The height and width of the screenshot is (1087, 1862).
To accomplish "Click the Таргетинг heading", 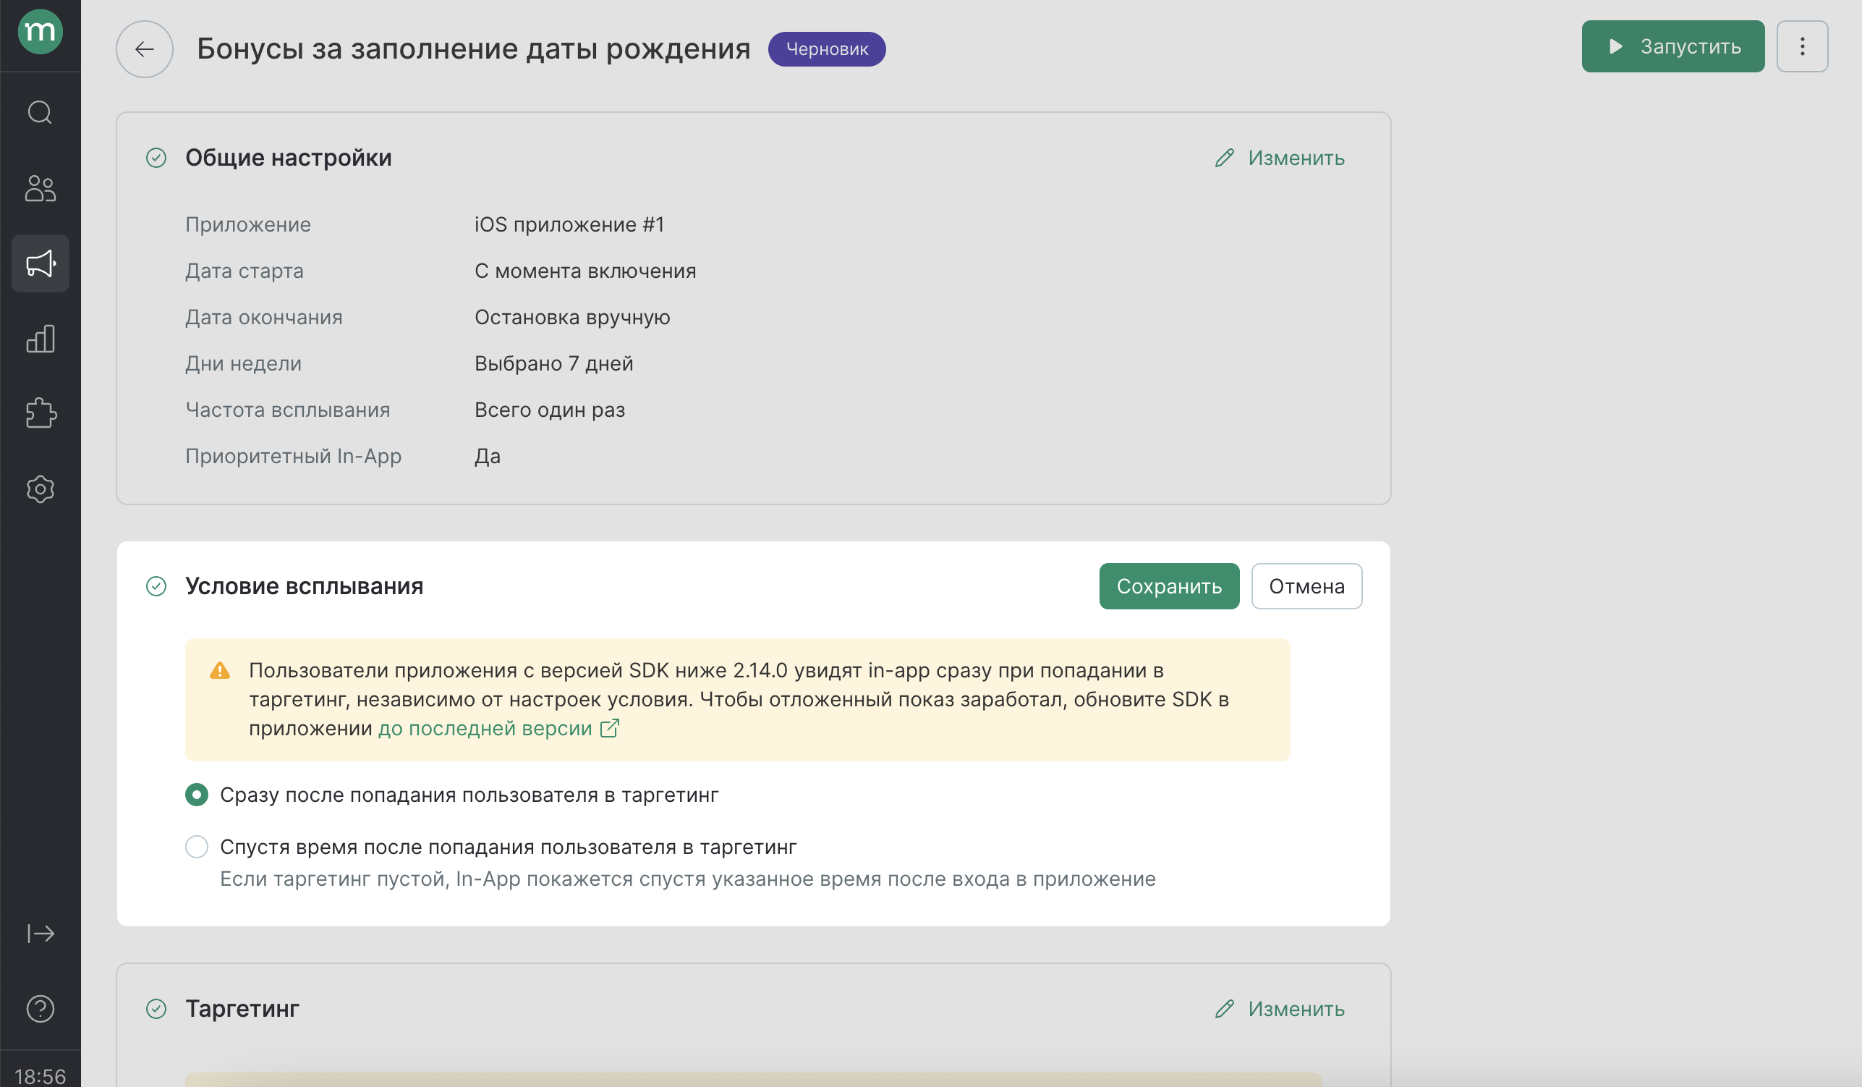I will click(242, 1009).
